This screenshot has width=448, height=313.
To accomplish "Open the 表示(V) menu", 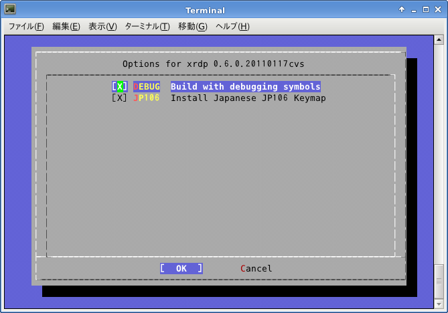I will click(102, 27).
